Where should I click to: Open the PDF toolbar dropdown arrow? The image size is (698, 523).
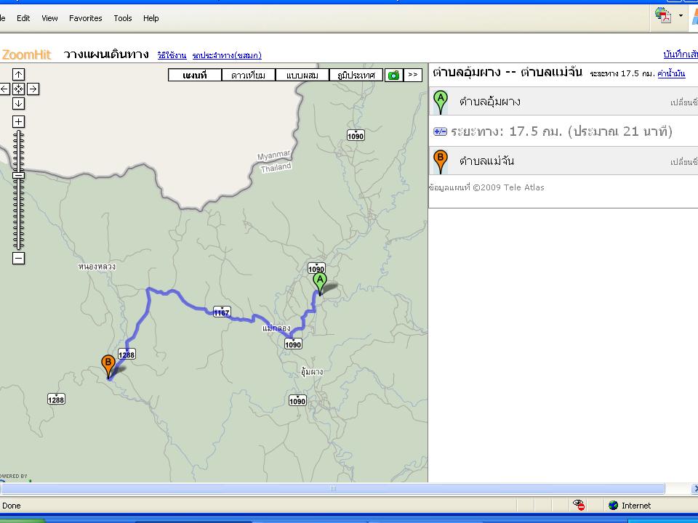681,15
